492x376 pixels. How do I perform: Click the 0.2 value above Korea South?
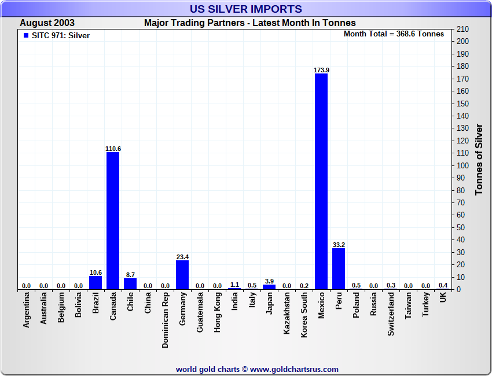(304, 286)
